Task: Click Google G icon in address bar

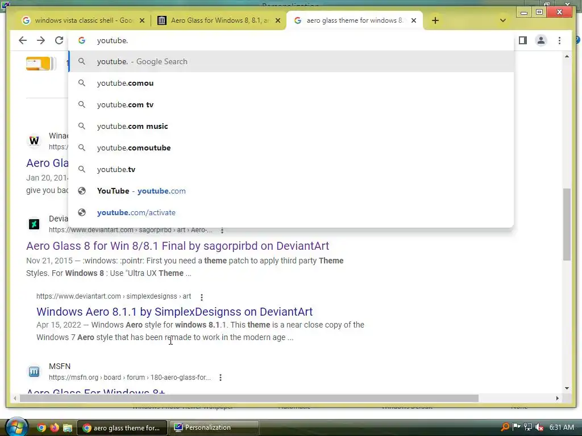Action: tap(82, 40)
